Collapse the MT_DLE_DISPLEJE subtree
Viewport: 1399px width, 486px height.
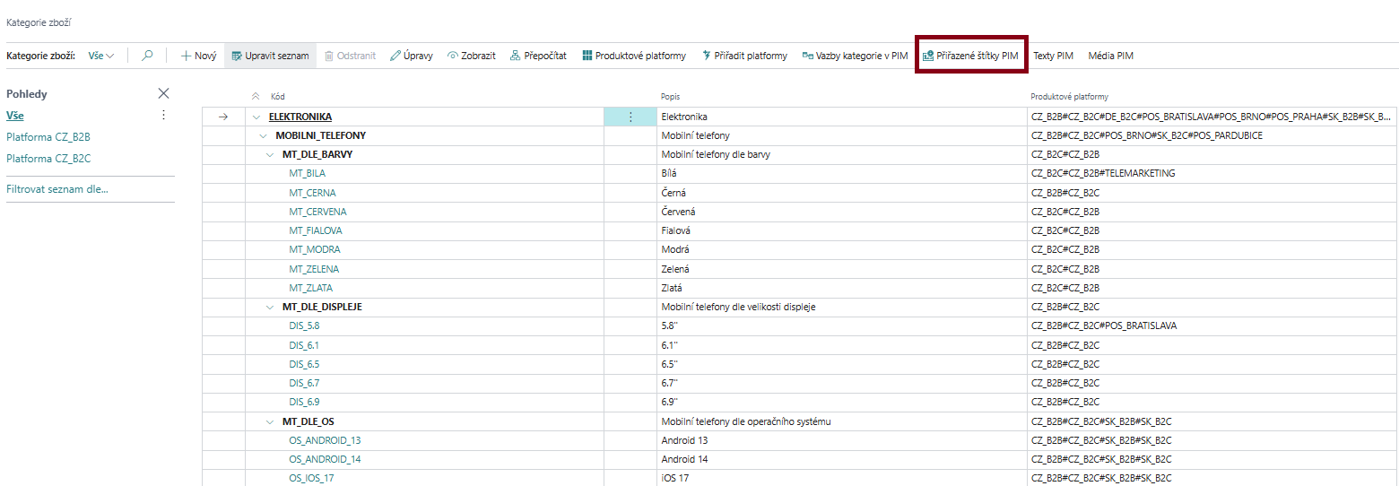270,307
